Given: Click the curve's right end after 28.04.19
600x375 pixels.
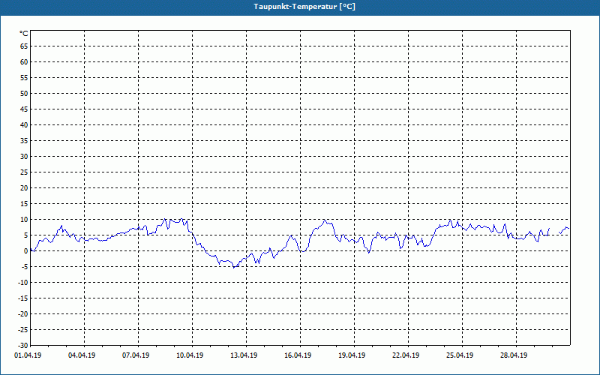Looking at the screenshot, I should tap(568, 228).
